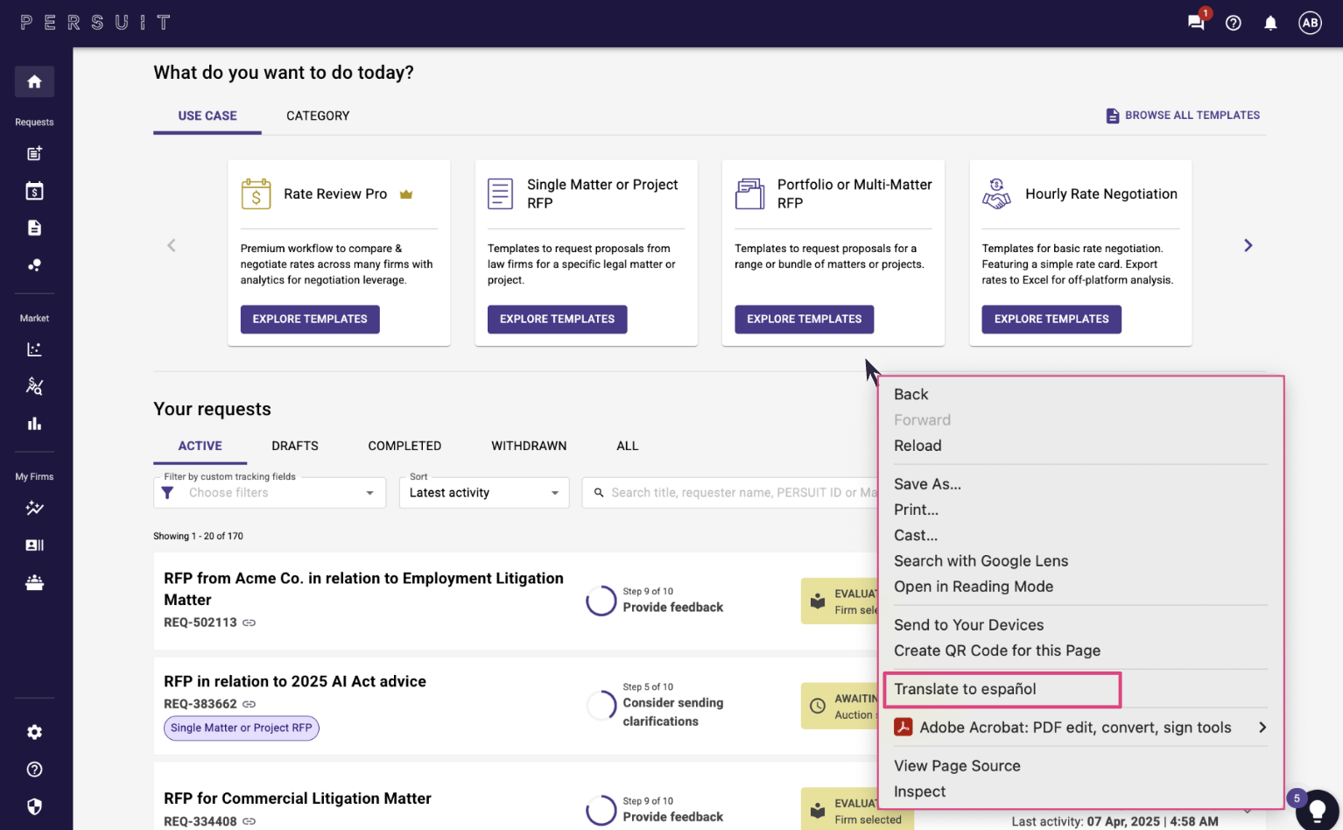Click the sparkle trend icon under My Firms
This screenshot has width=1343, height=830.
pyautogui.click(x=34, y=508)
